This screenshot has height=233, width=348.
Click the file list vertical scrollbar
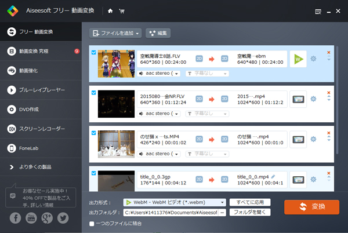click(x=337, y=100)
